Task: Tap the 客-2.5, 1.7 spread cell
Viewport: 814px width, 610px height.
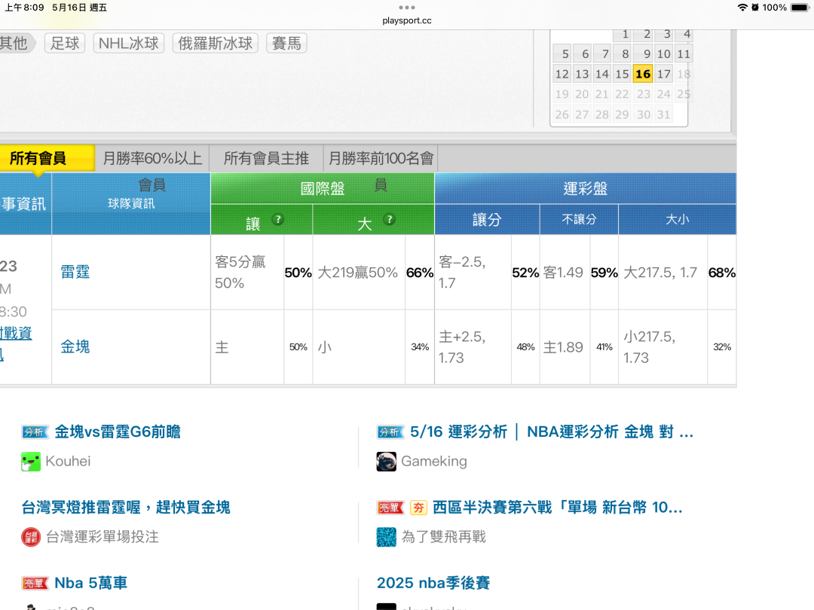Action: point(473,273)
